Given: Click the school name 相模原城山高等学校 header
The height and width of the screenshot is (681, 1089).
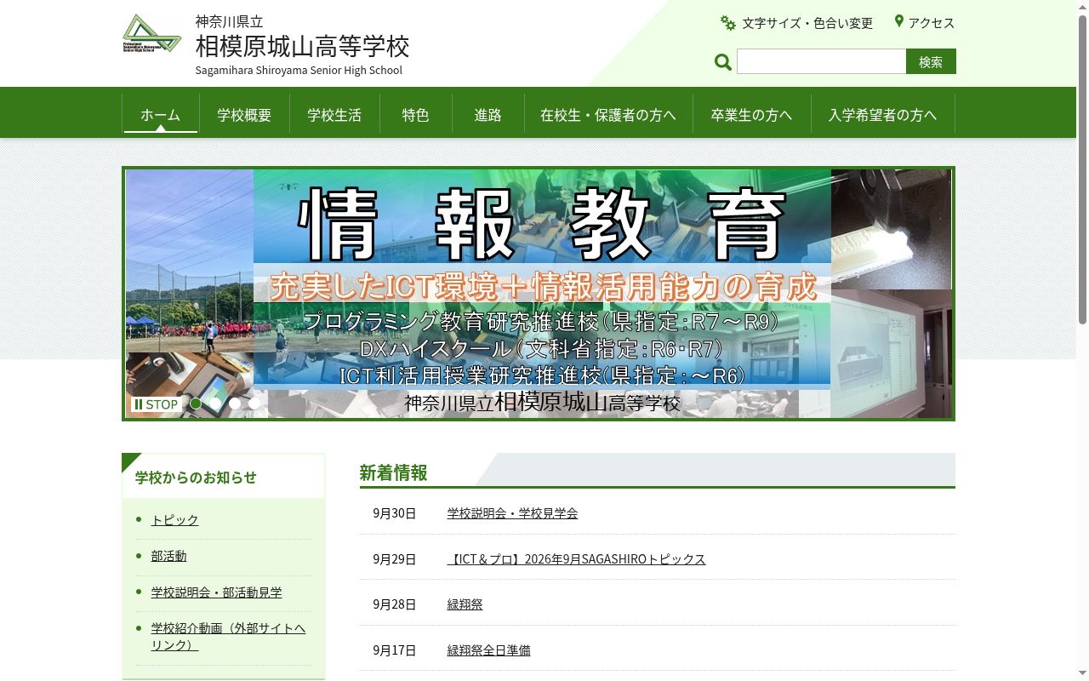Looking at the screenshot, I should [x=302, y=46].
